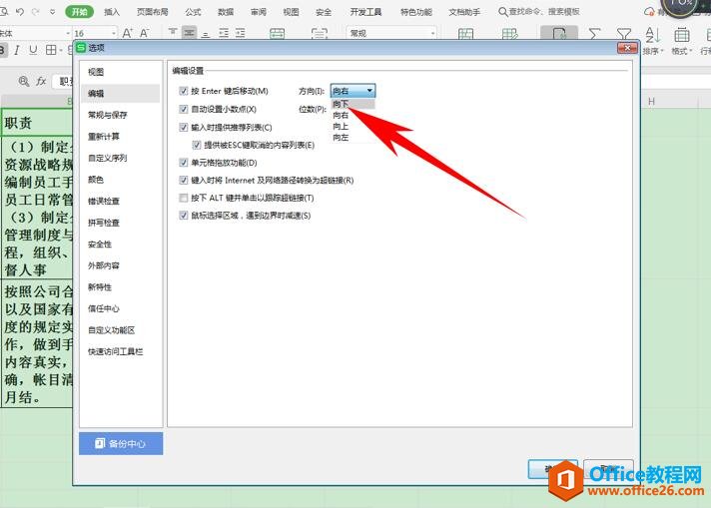Switch to the 公式 ribbon tab
Viewport: 711px width, 508px height.
point(193,12)
